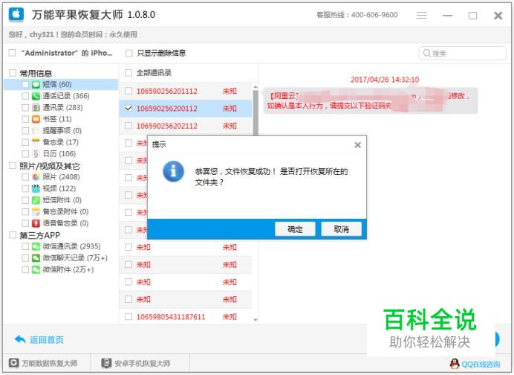Close the 提示 dialog with X
This screenshot has width=514, height=375.
357,145
